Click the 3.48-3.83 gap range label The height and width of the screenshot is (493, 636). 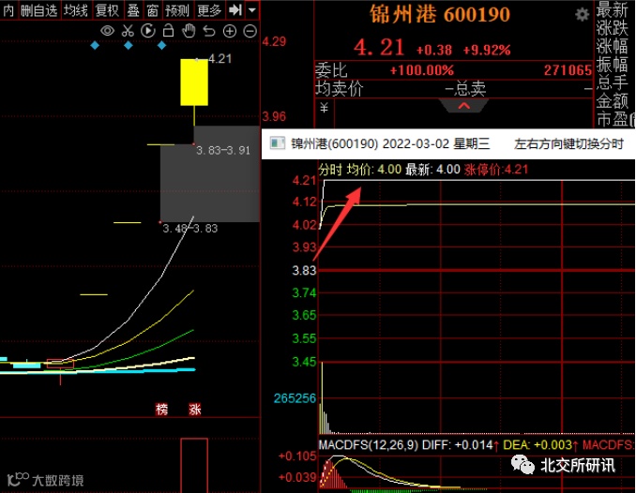(190, 229)
